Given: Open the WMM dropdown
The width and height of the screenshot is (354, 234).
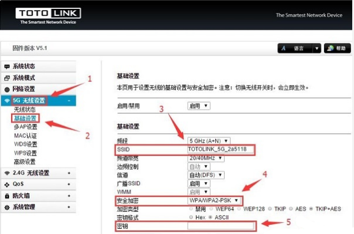Looking at the screenshot, I should (199, 192).
